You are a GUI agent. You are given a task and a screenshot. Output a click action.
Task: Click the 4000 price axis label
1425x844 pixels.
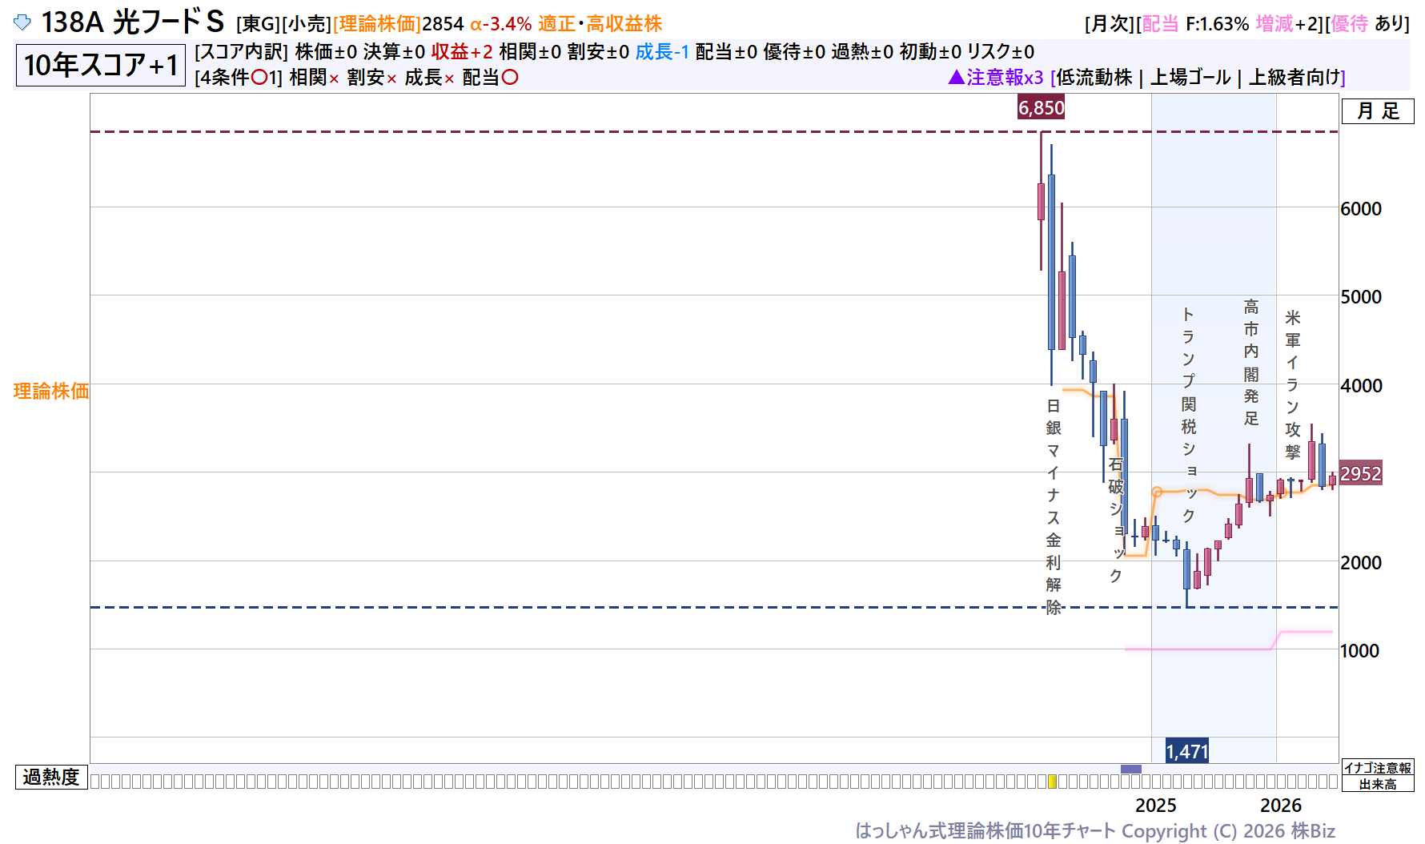1361,385
